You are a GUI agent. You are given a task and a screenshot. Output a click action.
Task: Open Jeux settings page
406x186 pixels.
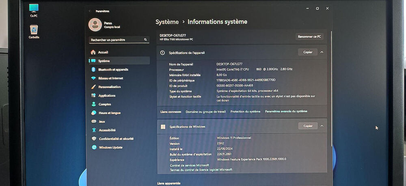pos(119,122)
